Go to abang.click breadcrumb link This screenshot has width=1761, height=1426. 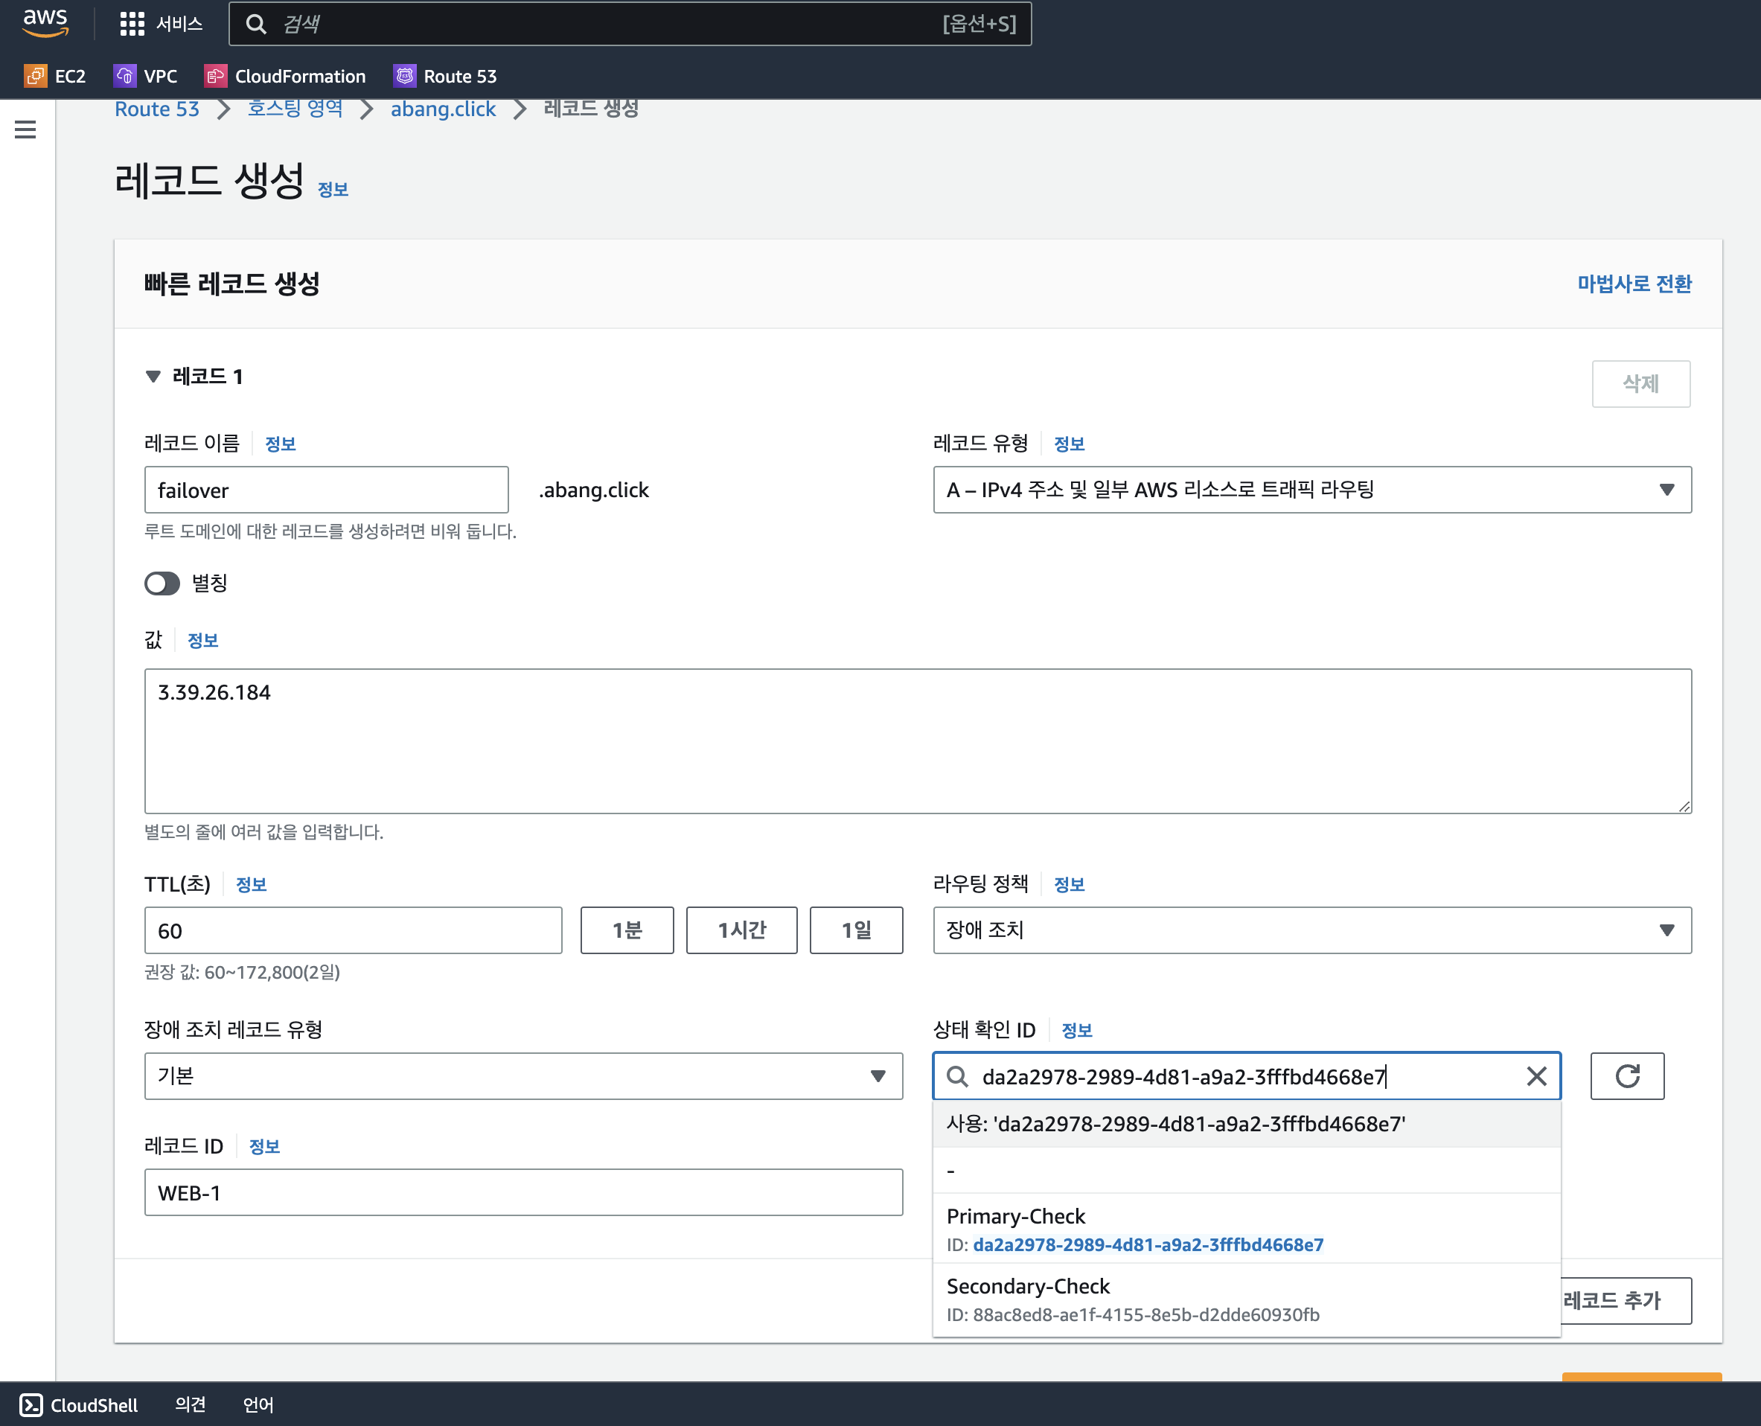[443, 109]
